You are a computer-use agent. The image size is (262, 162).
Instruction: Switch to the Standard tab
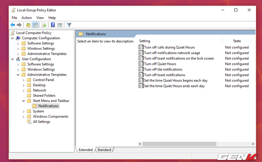point(104,150)
